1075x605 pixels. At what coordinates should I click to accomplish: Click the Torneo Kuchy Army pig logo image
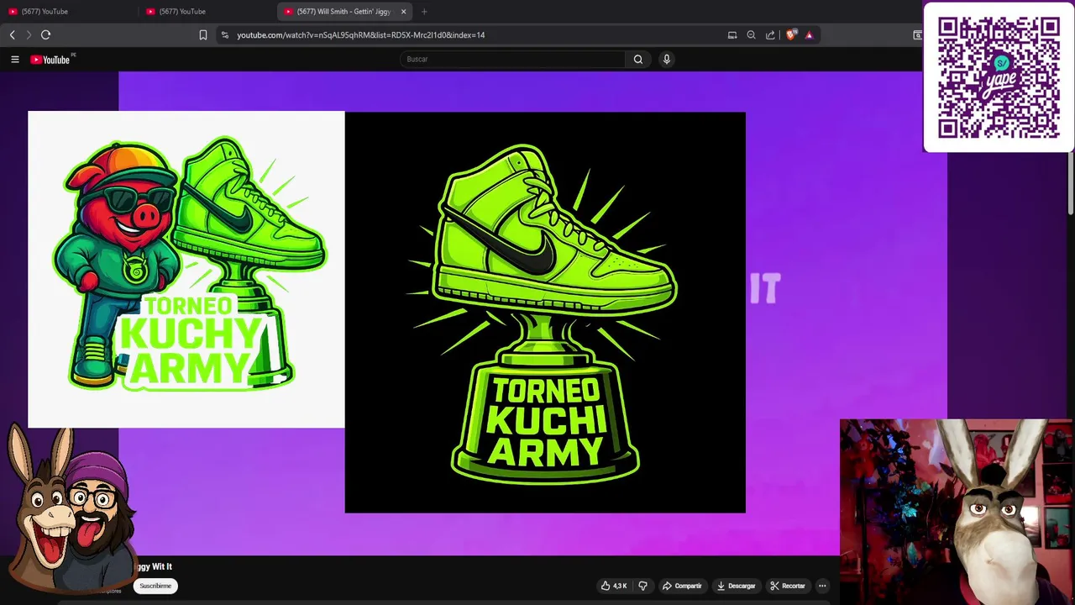point(186,269)
